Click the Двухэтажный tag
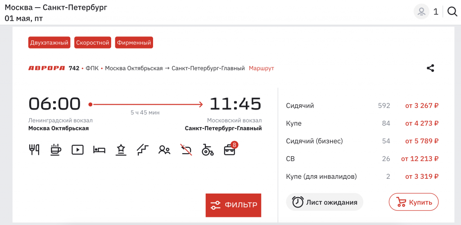Screen dimensions: 461x225 click(x=49, y=43)
